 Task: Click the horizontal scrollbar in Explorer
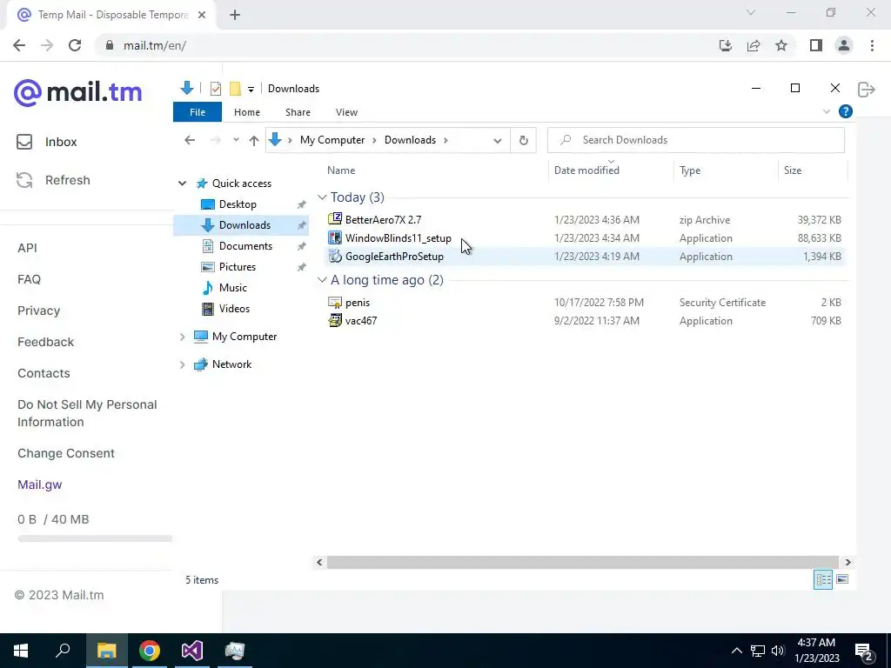coord(582,563)
